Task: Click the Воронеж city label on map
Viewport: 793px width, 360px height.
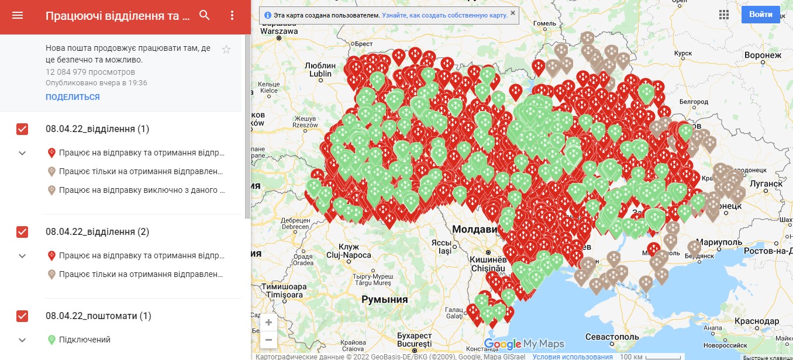Action: (x=763, y=55)
